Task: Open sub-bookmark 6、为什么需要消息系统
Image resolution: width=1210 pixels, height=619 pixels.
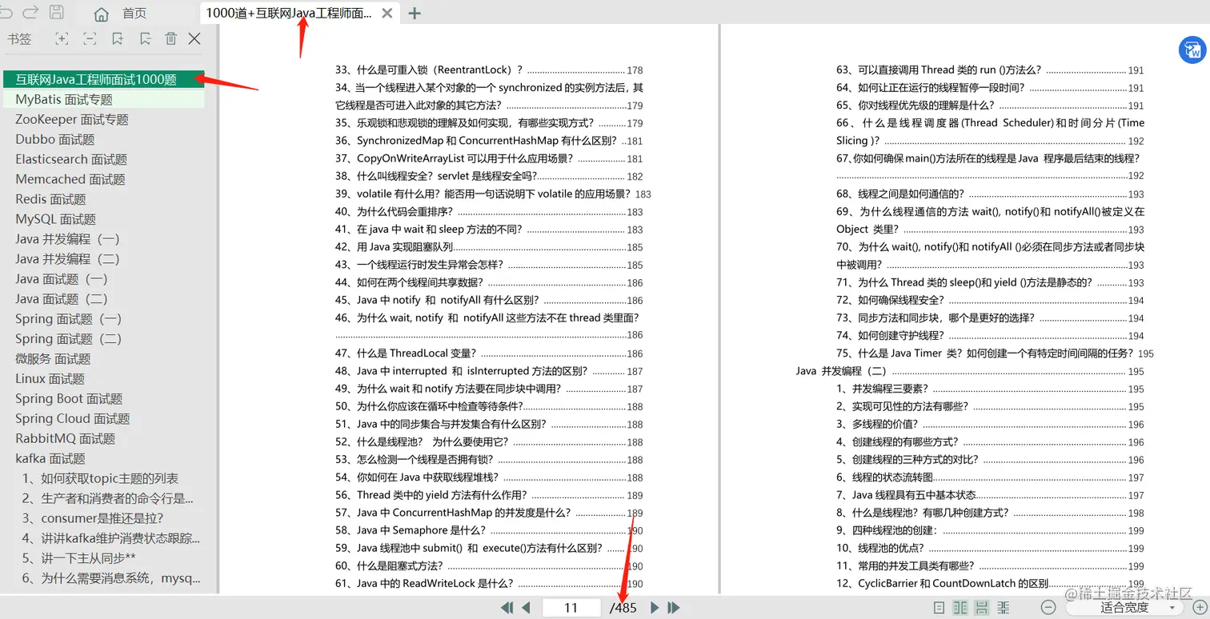Action: click(x=111, y=579)
